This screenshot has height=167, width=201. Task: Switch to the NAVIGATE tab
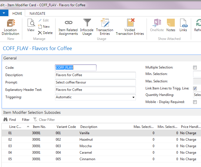pyautogui.click(x=37, y=13)
